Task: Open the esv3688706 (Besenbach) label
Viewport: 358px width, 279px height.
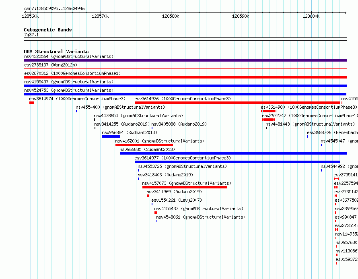Action: coord(332,132)
